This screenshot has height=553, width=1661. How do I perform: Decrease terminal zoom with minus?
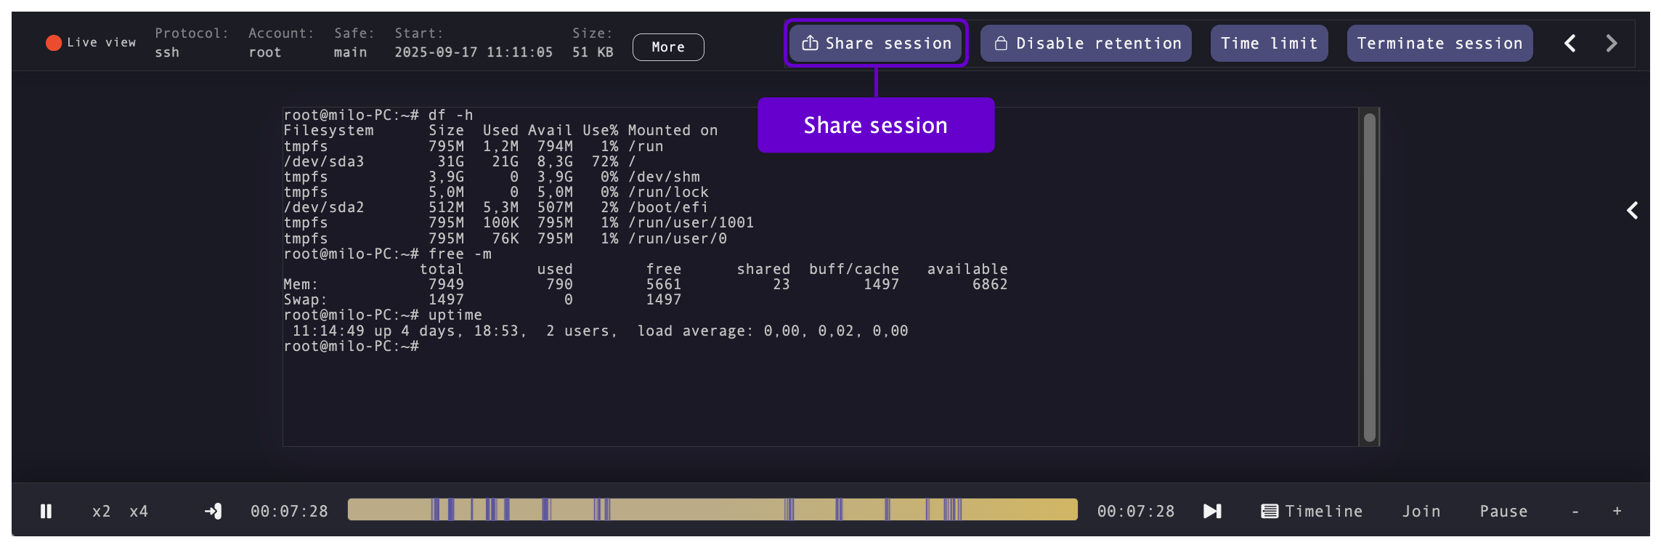pos(1575,512)
